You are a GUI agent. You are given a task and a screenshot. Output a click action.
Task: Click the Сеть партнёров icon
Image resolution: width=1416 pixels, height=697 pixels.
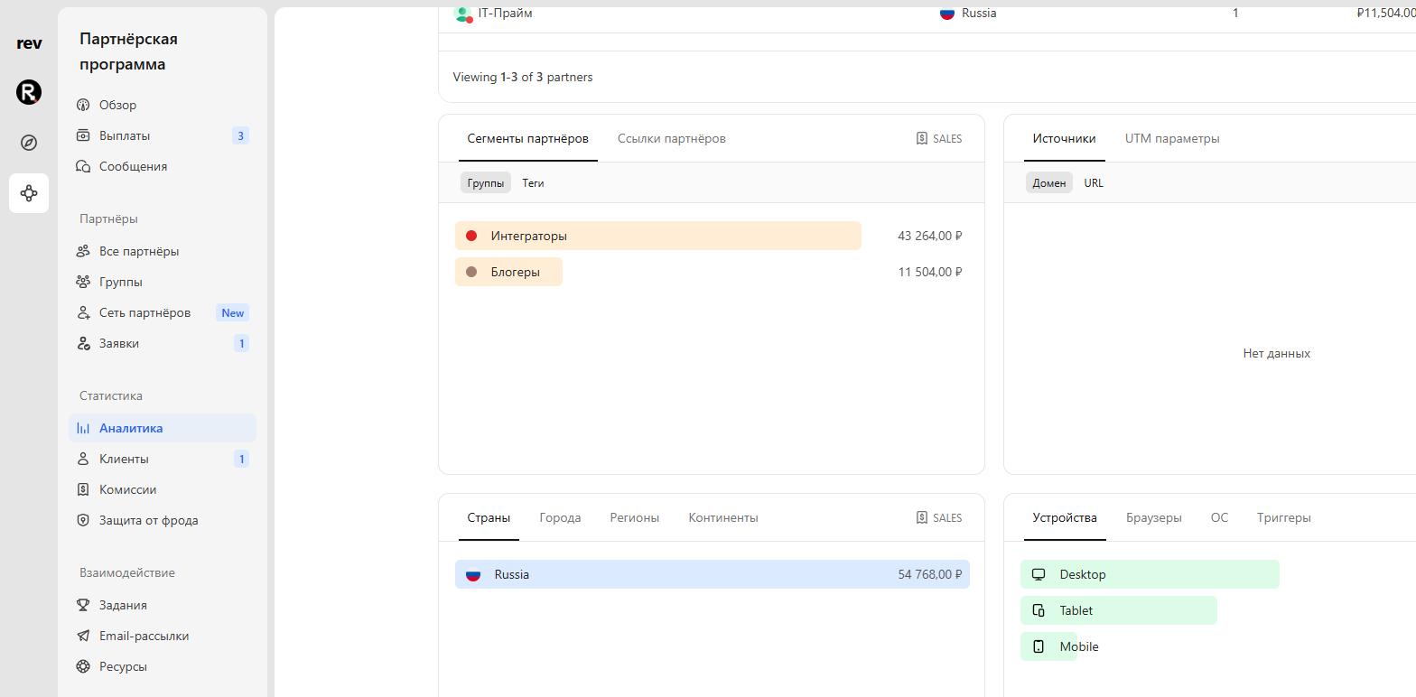[x=83, y=312]
